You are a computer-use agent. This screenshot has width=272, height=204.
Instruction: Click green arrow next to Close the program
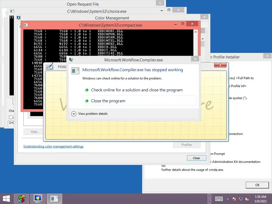coord(87,101)
